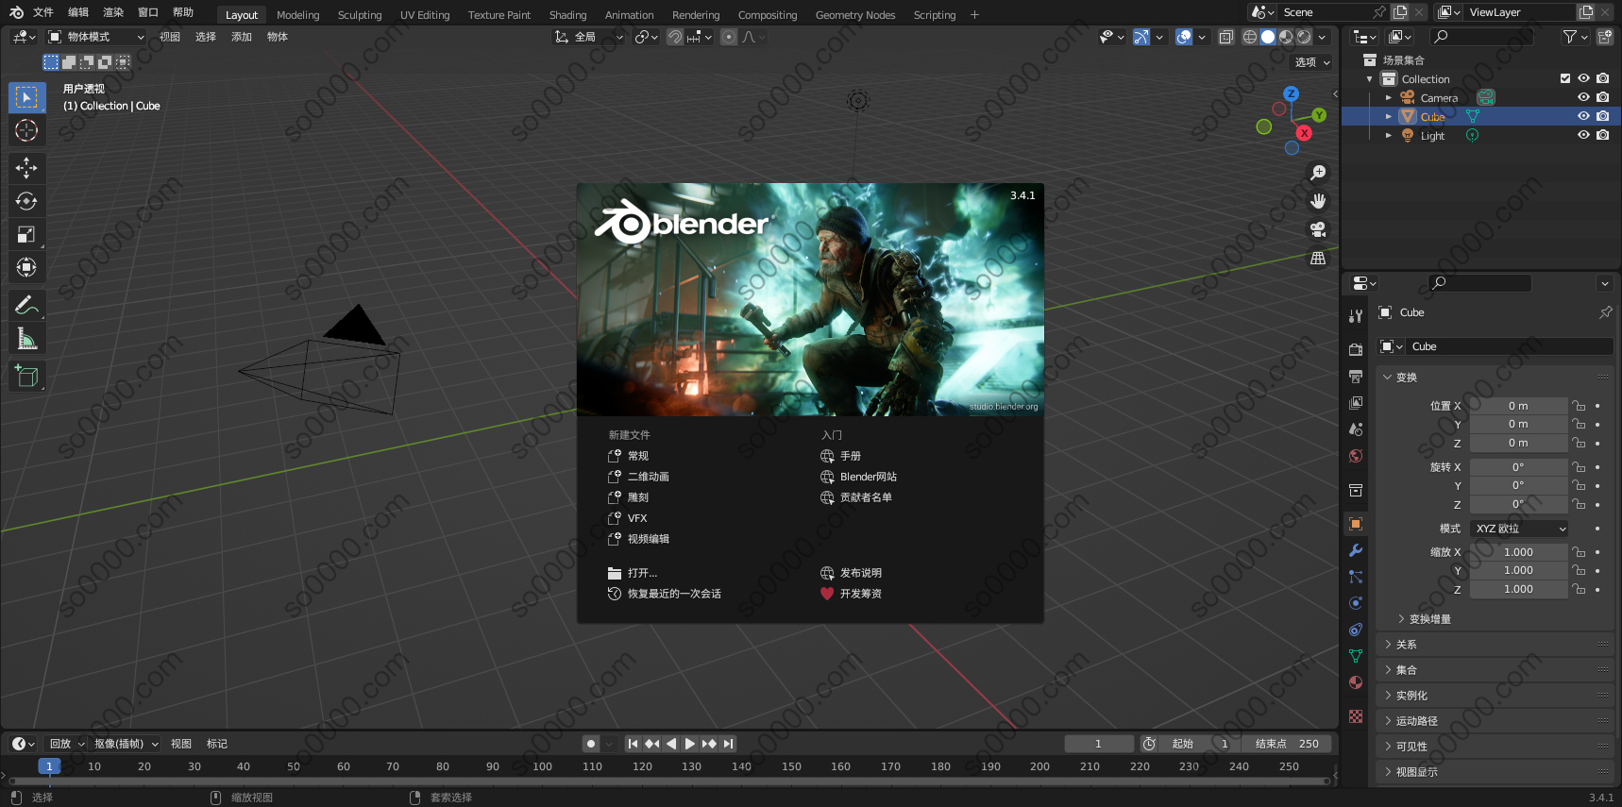Open the World properties tab

(x=1356, y=456)
